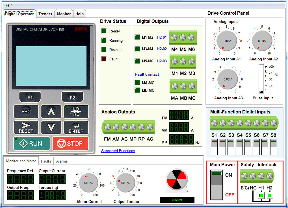Switch to the Trender tab

(x=45, y=14)
